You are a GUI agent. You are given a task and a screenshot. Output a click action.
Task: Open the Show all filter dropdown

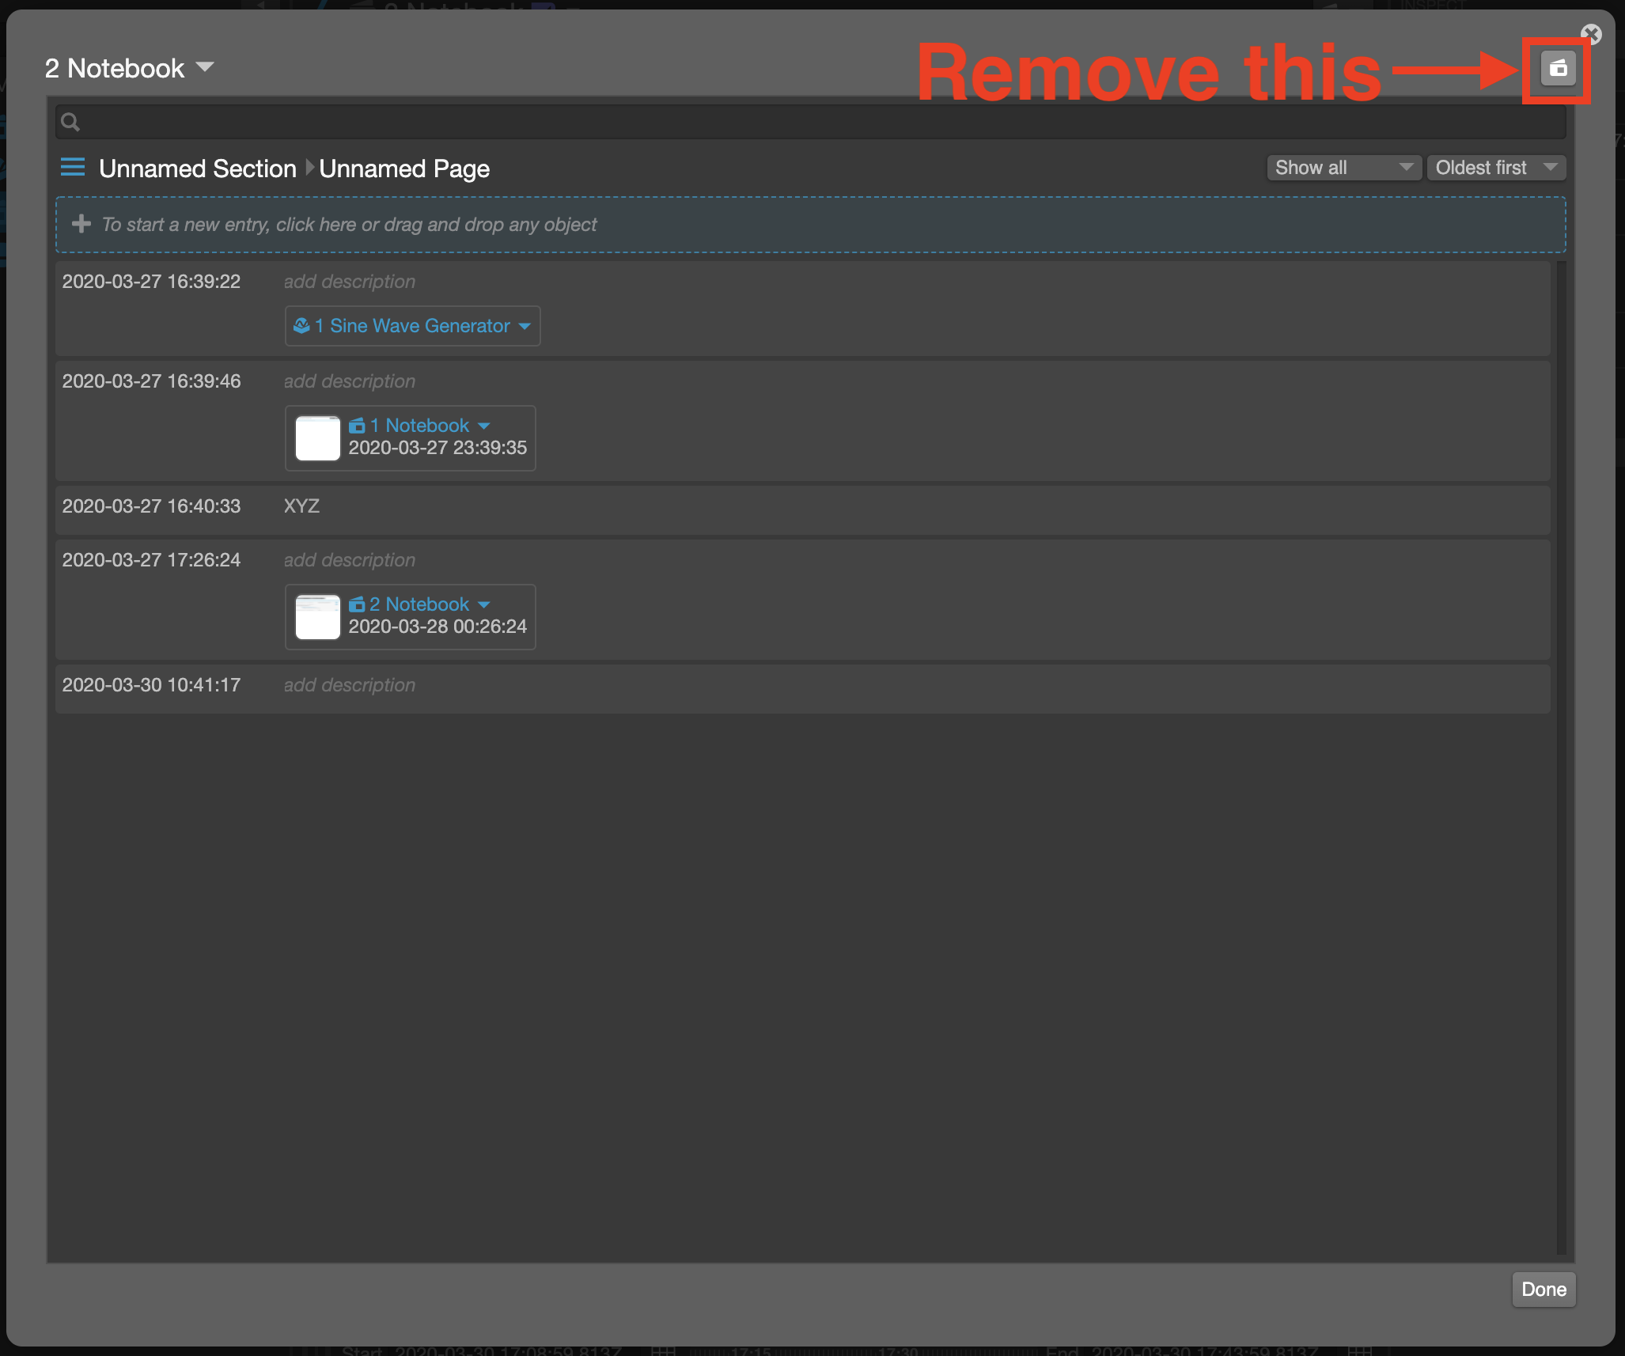tap(1343, 167)
